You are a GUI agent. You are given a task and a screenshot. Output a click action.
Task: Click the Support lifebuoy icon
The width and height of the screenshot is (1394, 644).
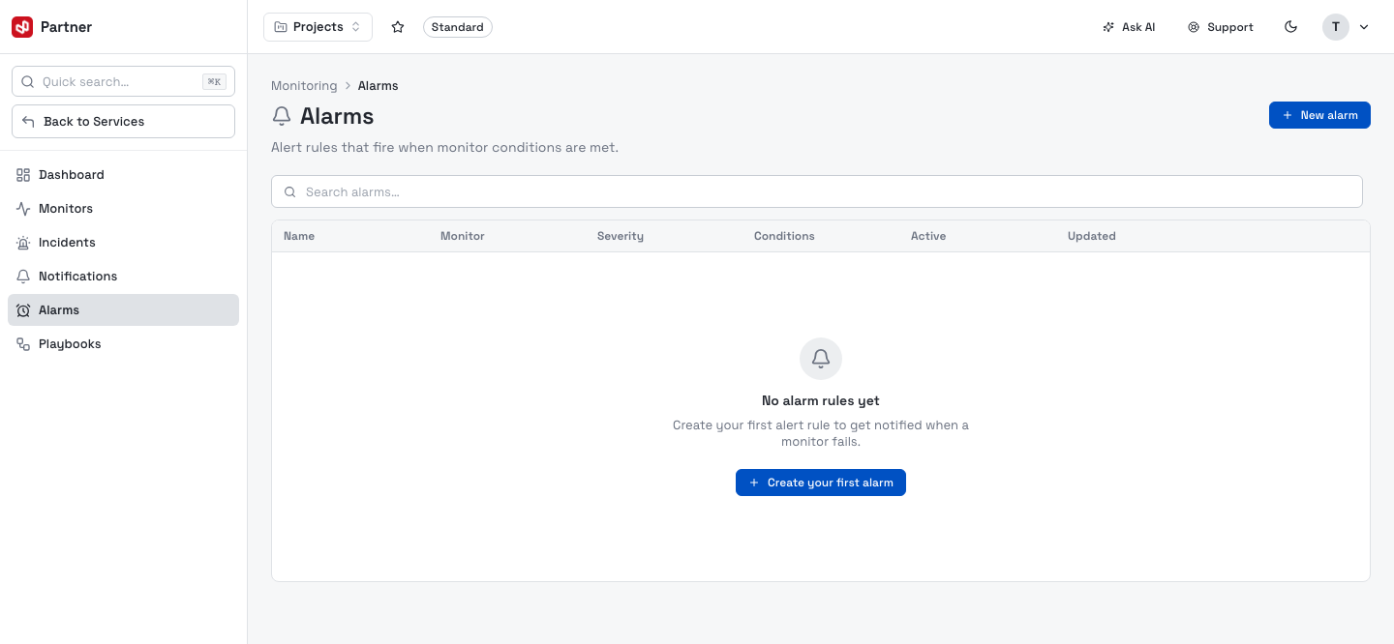1194,27
